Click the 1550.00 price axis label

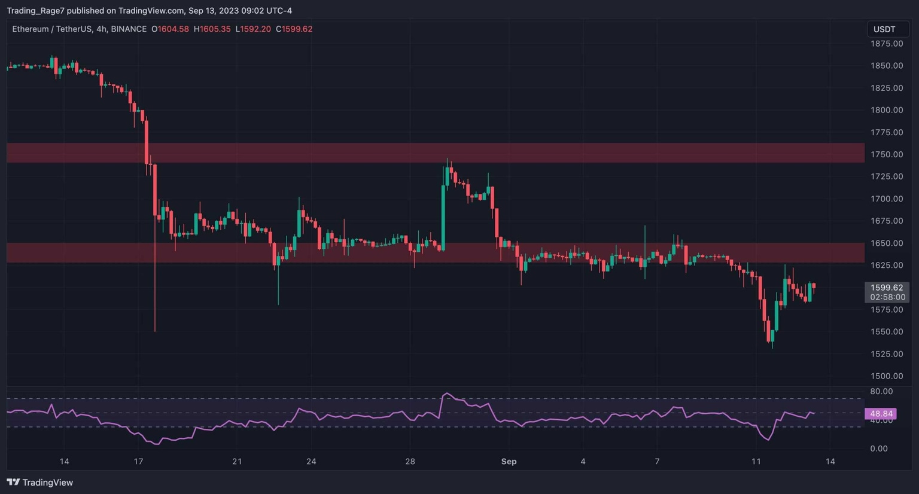[x=887, y=332]
